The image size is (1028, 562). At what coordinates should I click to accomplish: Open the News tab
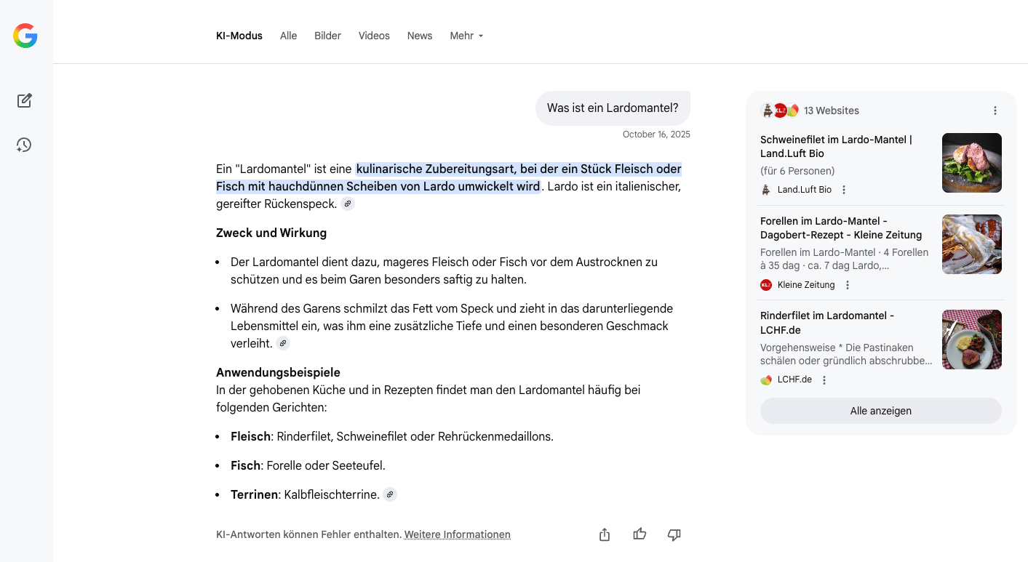tap(420, 36)
